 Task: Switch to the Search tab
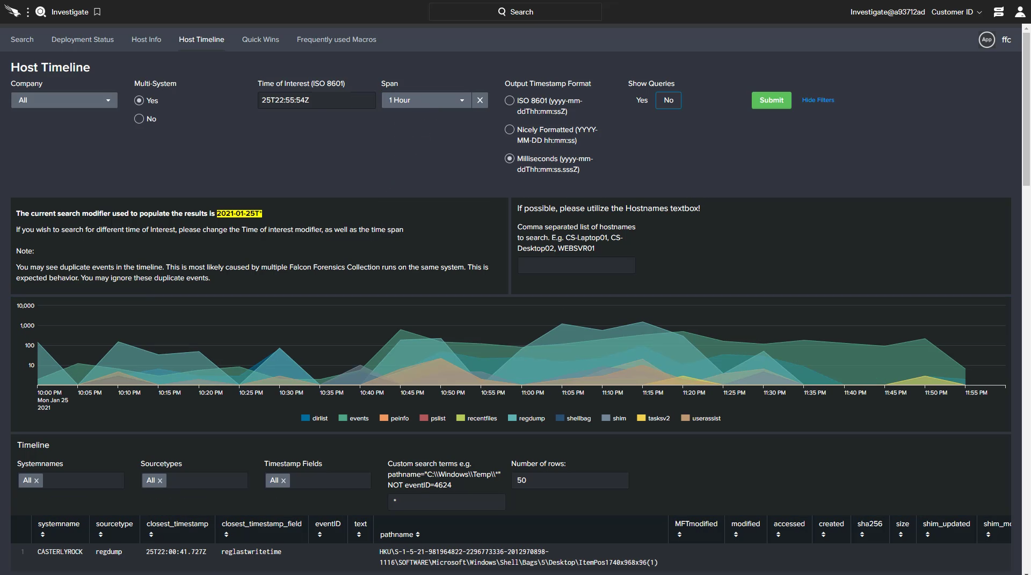click(x=22, y=40)
